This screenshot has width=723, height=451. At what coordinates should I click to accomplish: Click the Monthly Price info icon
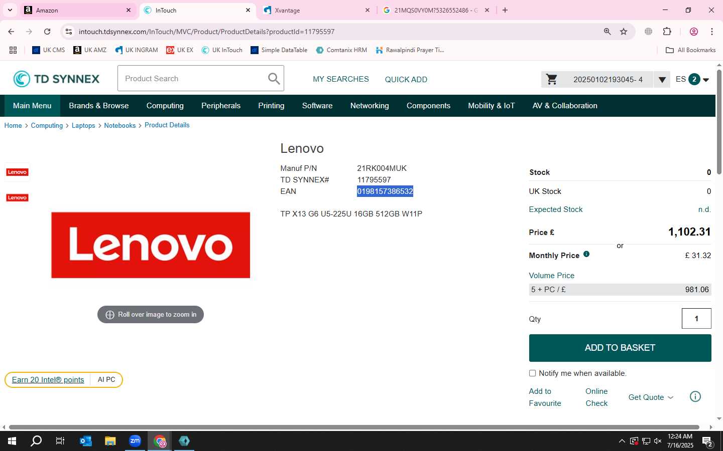coord(586,254)
